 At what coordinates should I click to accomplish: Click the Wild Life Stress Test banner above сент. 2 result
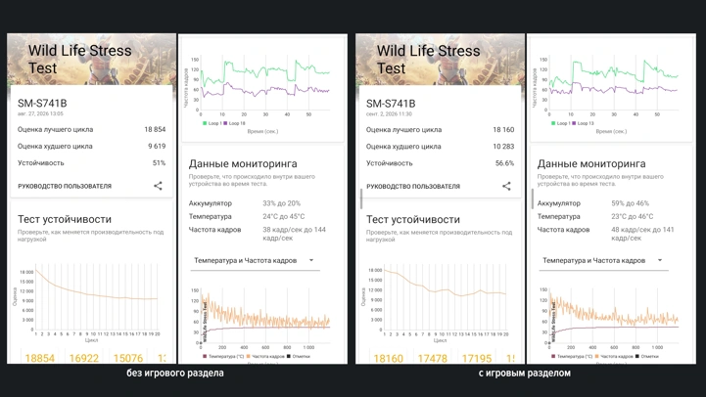[x=440, y=59]
